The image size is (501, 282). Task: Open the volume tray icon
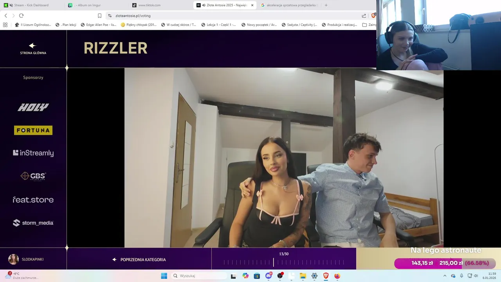tap(476, 276)
